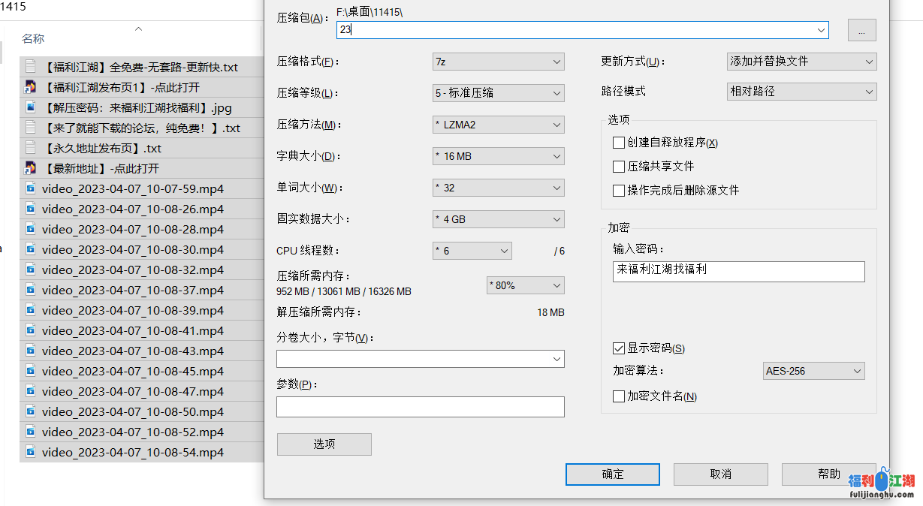Click the 选项 button
923x506 pixels.
point(324,444)
